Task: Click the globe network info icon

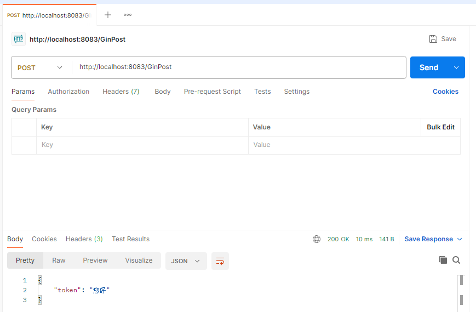Action: coord(317,239)
